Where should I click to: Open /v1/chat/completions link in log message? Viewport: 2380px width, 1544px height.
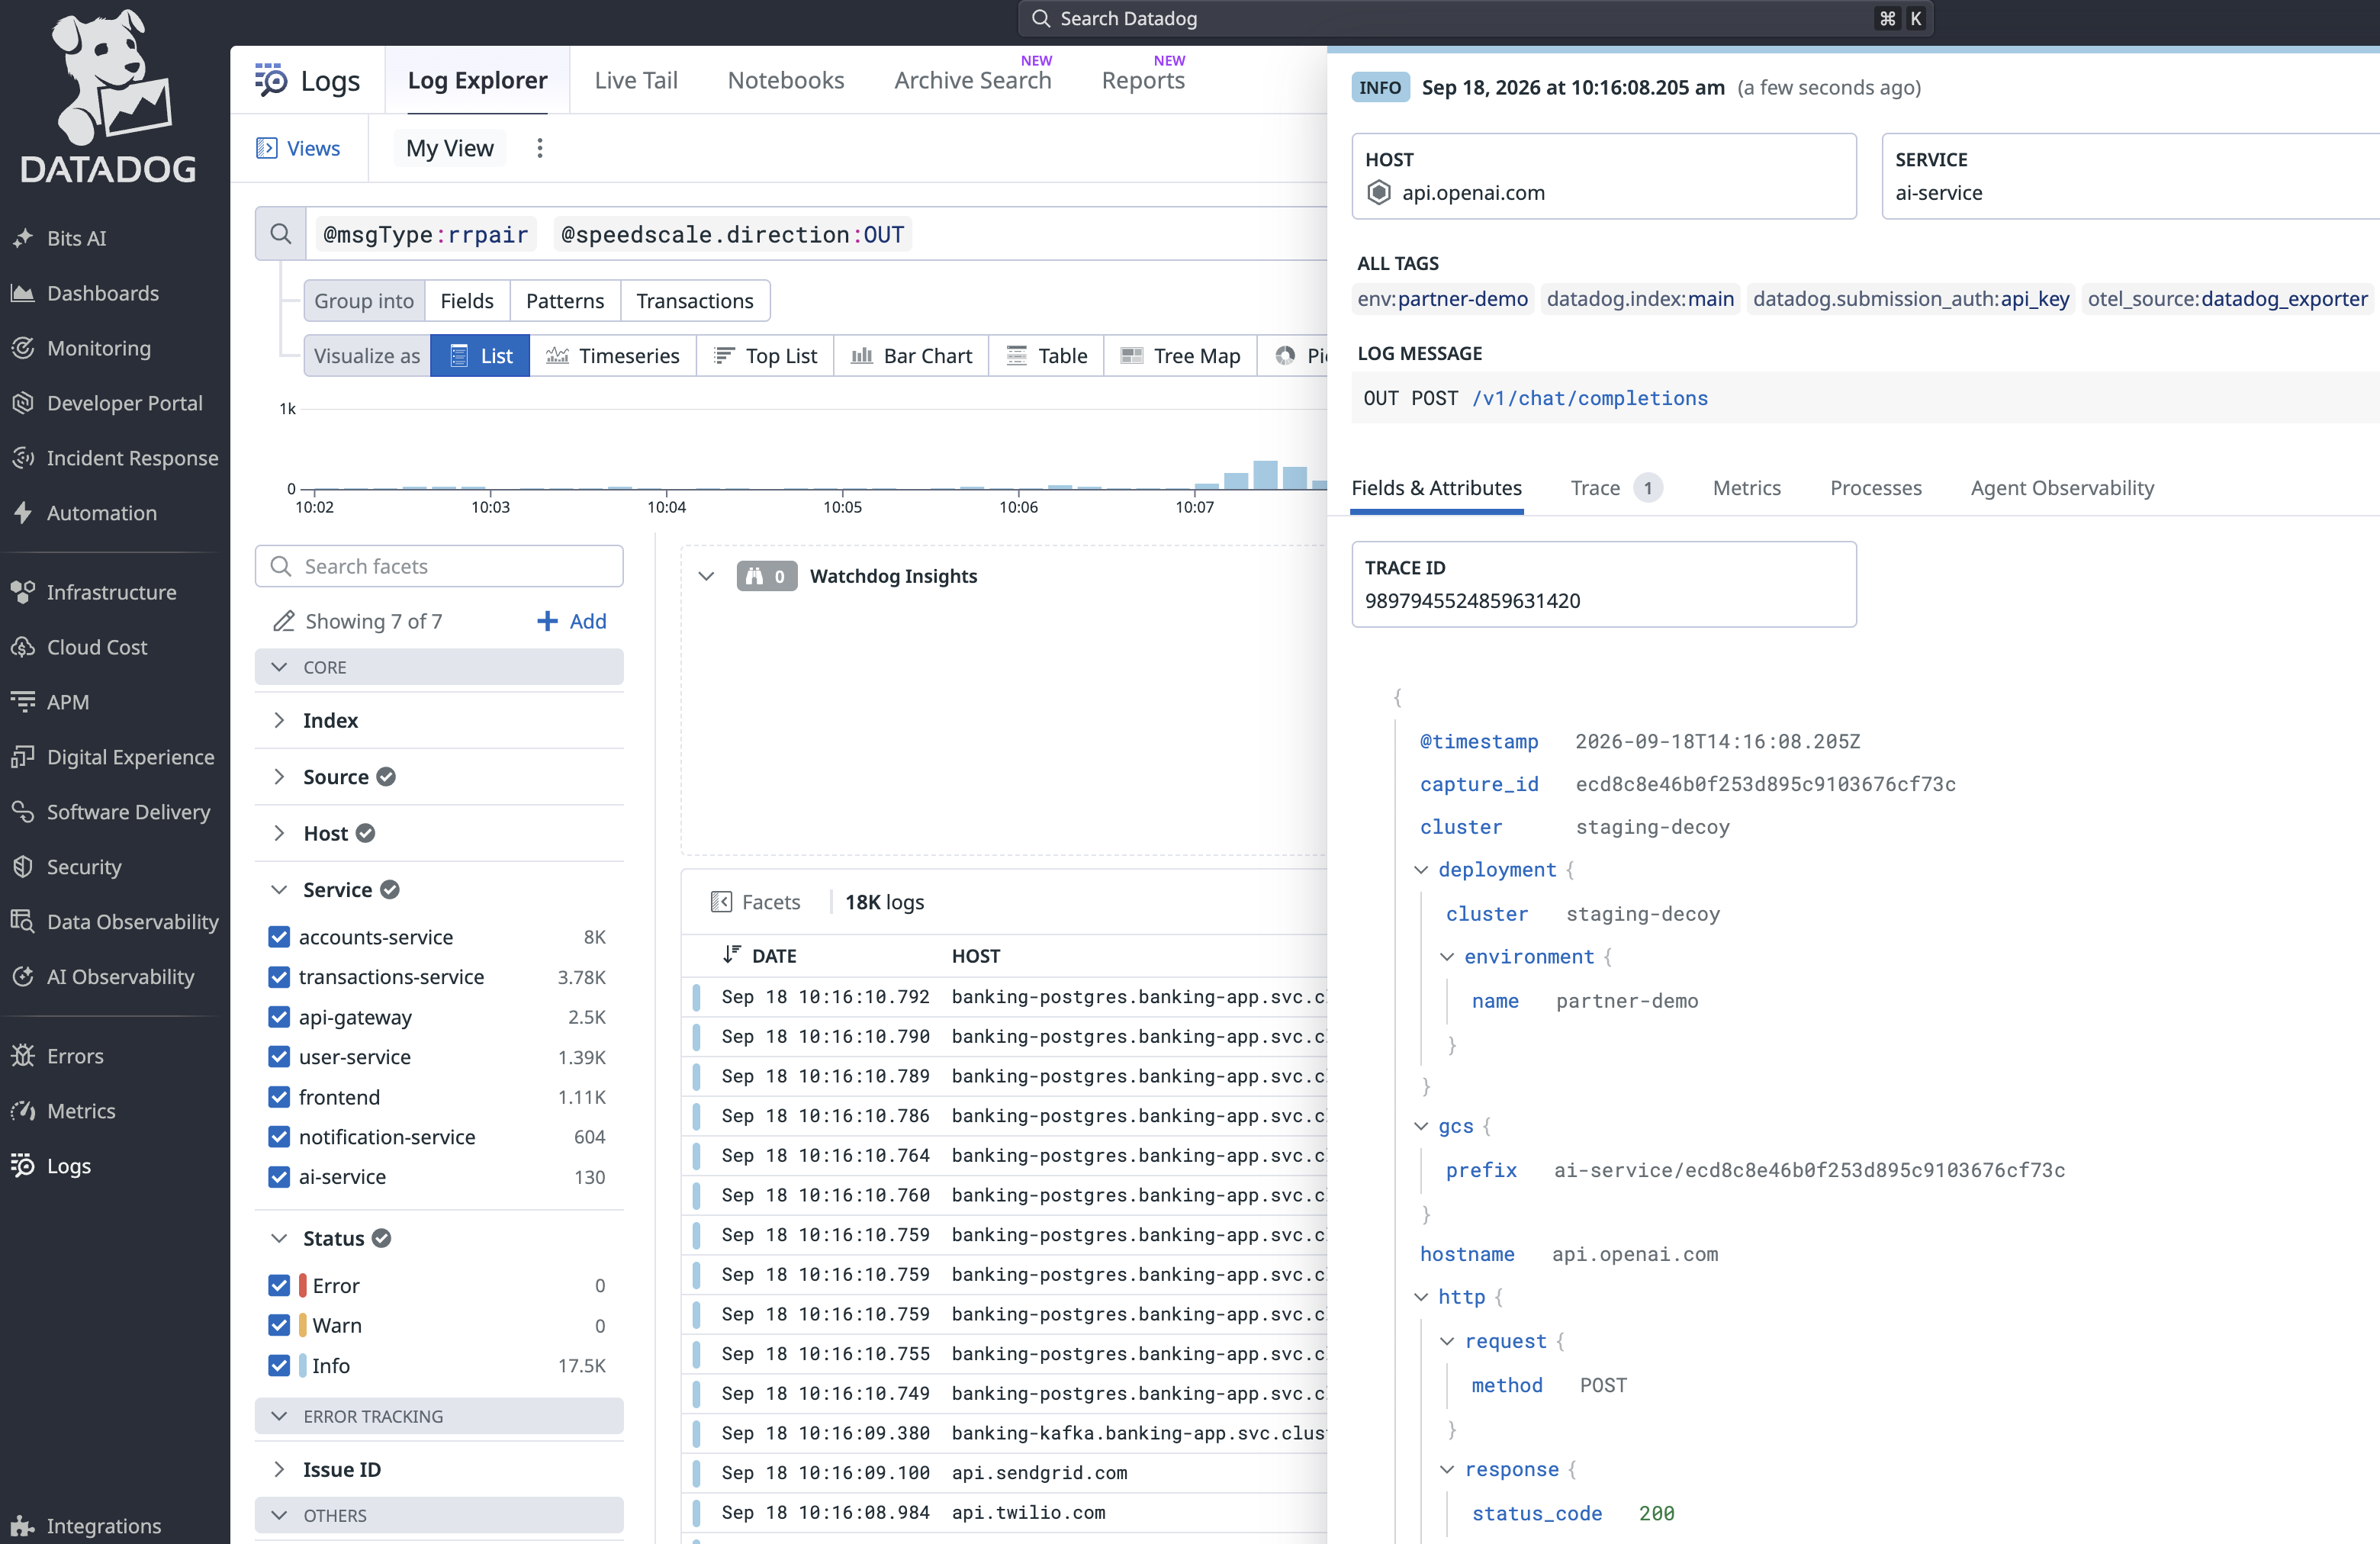[1590, 398]
